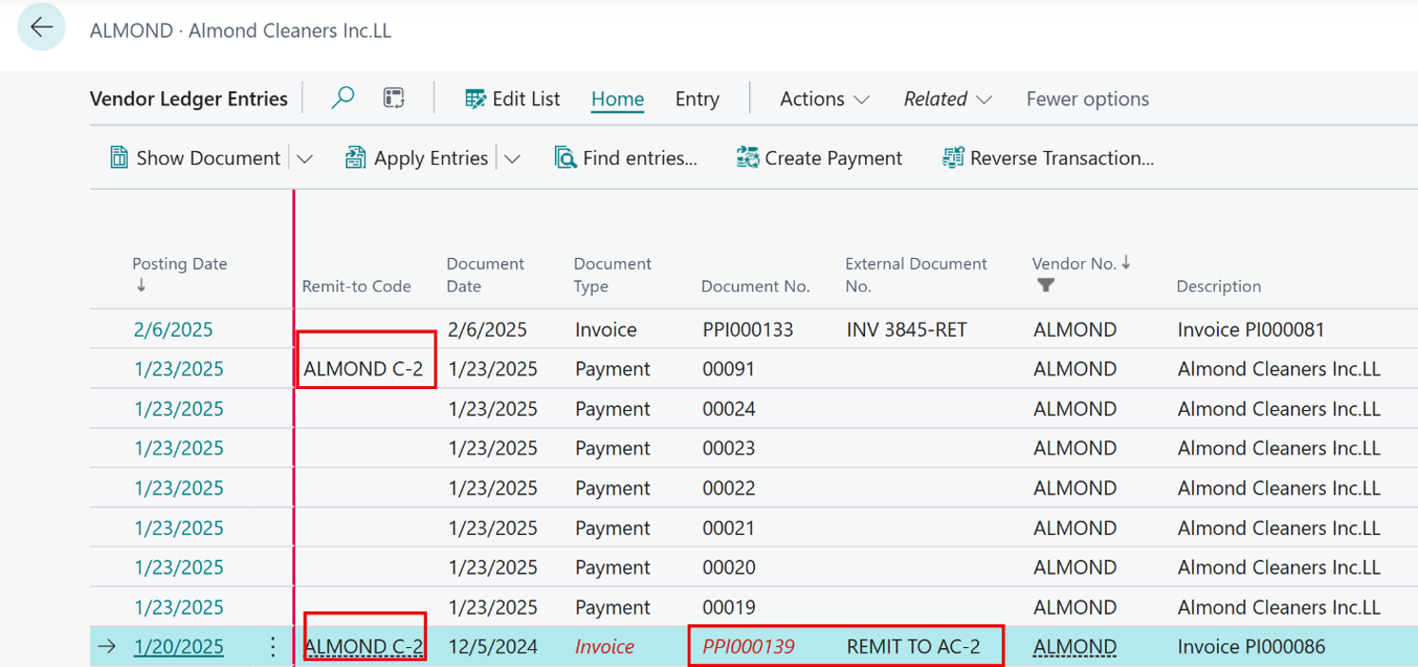1418x667 pixels.
Task: Open the search magnifier icon
Action: point(343,98)
